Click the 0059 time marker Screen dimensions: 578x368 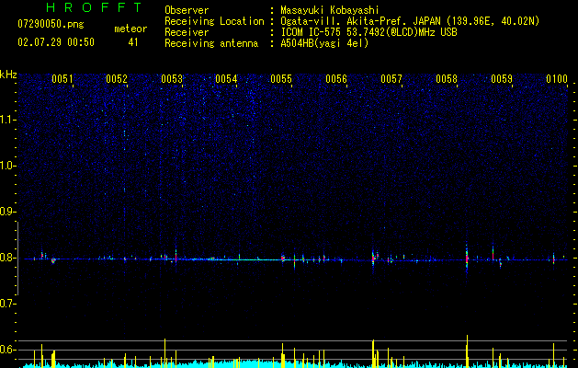tap(502, 79)
